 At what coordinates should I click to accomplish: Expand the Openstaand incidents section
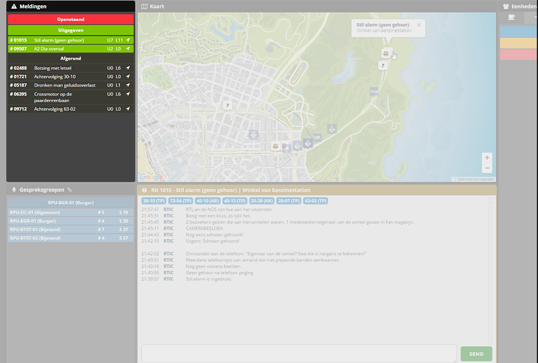71,20
